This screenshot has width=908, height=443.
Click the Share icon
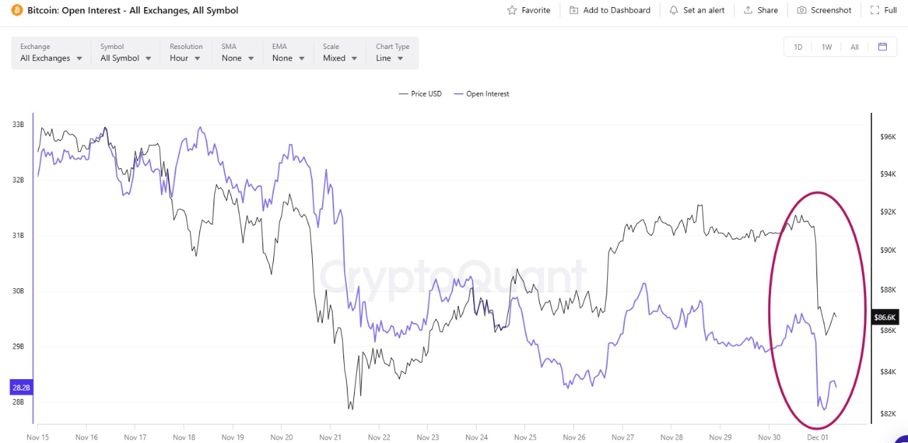[748, 10]
